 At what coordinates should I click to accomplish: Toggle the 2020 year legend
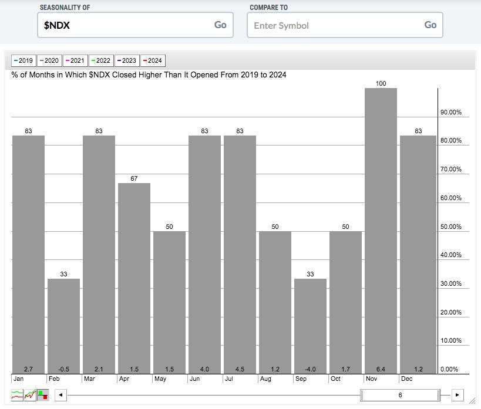click(49, 60)
